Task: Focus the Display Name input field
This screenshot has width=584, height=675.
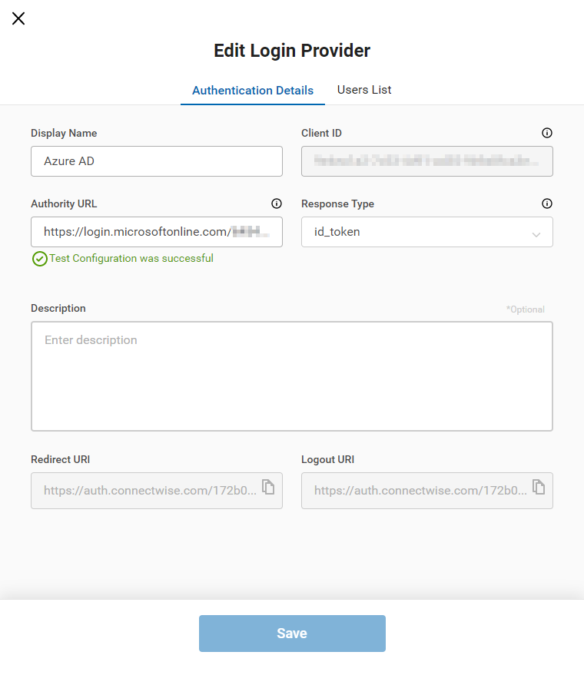Action: click(x=157, y=161)
